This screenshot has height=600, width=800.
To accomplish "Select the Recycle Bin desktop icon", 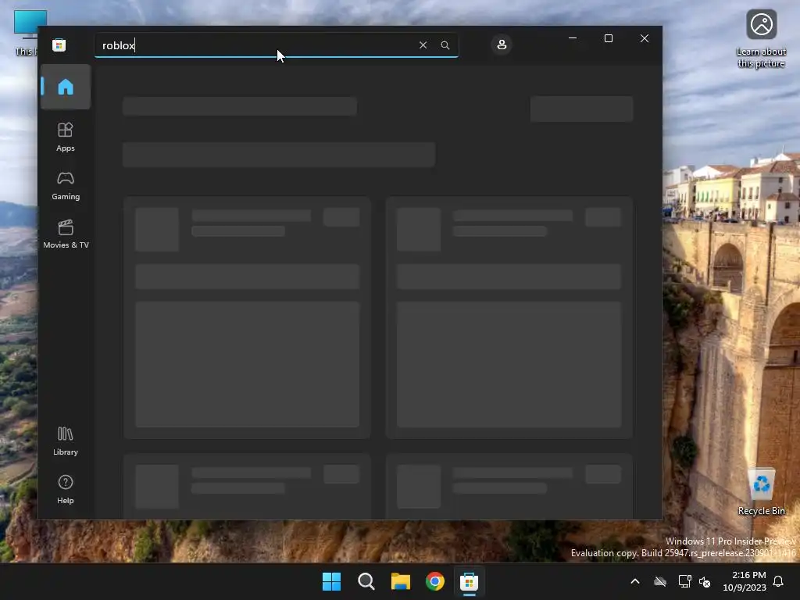I will point(761,492).
